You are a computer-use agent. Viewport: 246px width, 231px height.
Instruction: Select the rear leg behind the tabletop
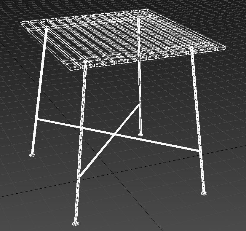140,77
